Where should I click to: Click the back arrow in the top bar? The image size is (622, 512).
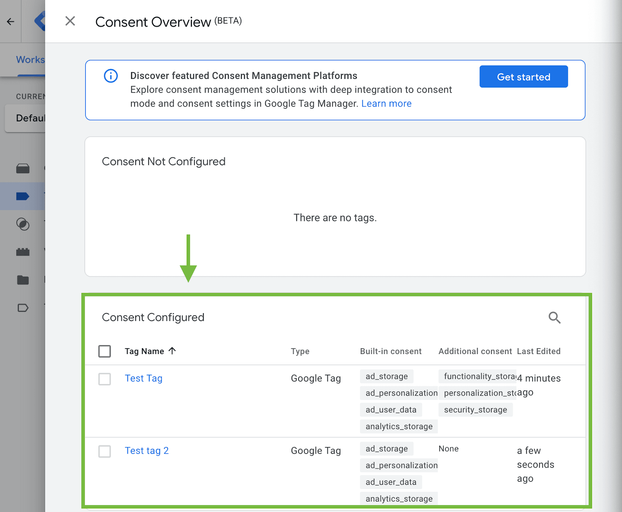tap(10, 21)
